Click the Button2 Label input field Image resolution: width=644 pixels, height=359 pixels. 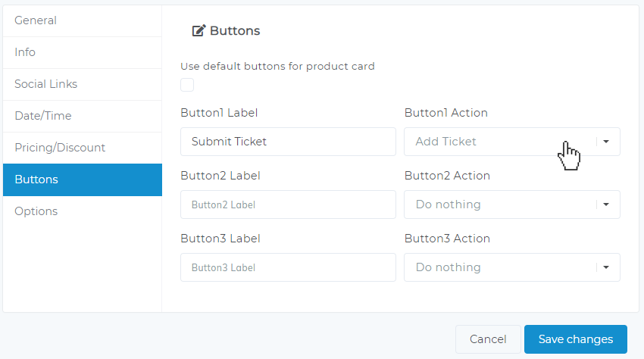288,204
